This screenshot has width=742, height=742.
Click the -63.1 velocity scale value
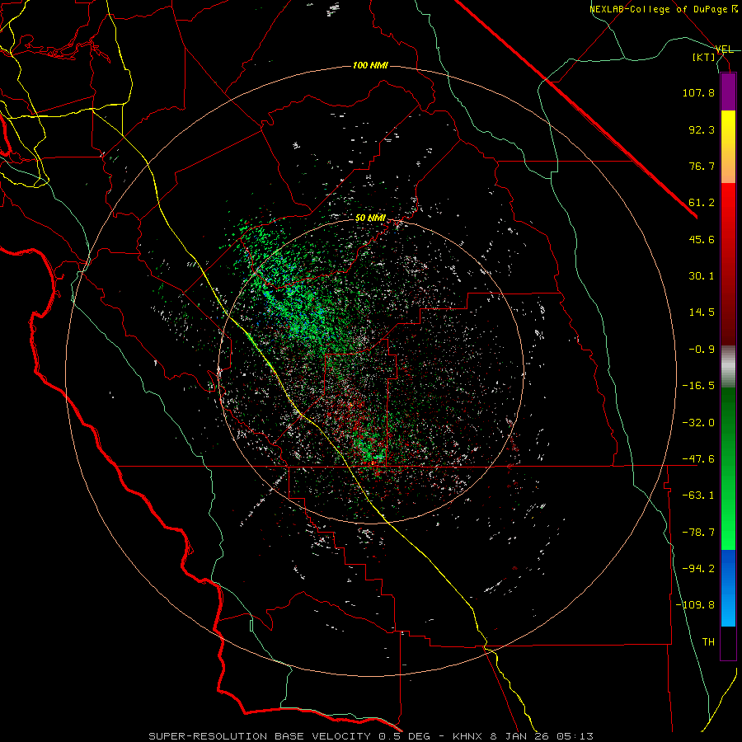click(698, 495)
